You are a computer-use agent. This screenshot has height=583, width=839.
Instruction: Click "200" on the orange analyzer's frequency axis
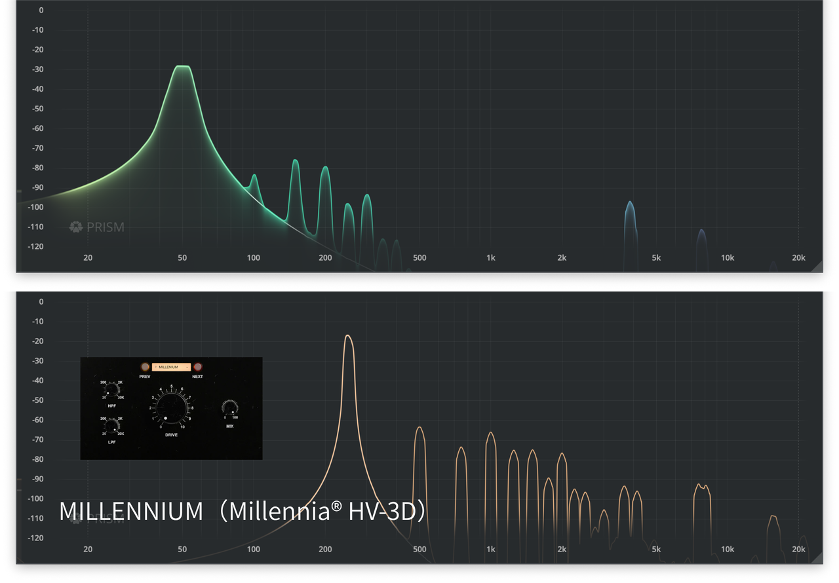(325, 550)
